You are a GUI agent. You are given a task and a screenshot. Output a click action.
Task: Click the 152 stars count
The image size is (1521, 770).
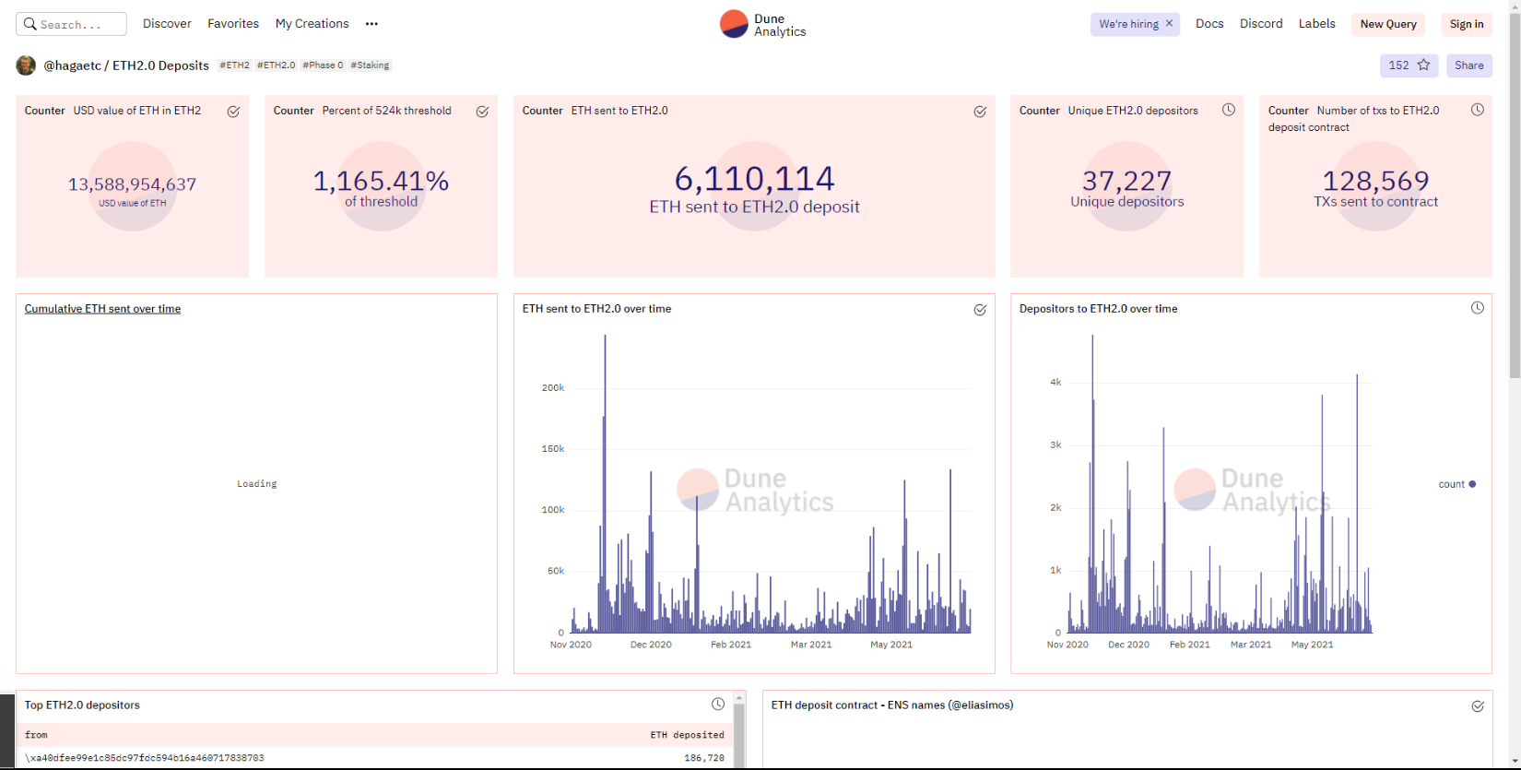(1398, 65)
